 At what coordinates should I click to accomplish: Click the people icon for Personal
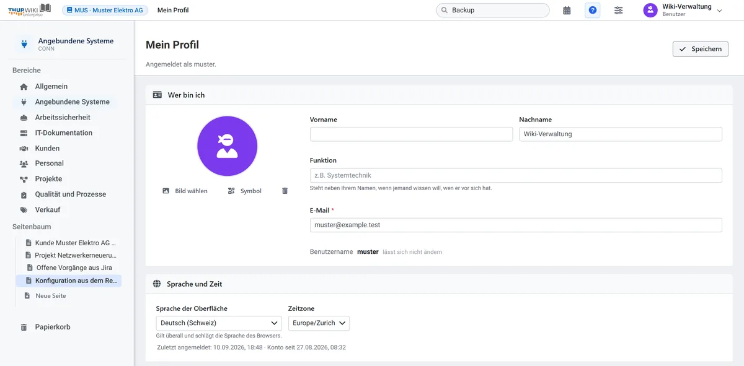coord(24,163)
